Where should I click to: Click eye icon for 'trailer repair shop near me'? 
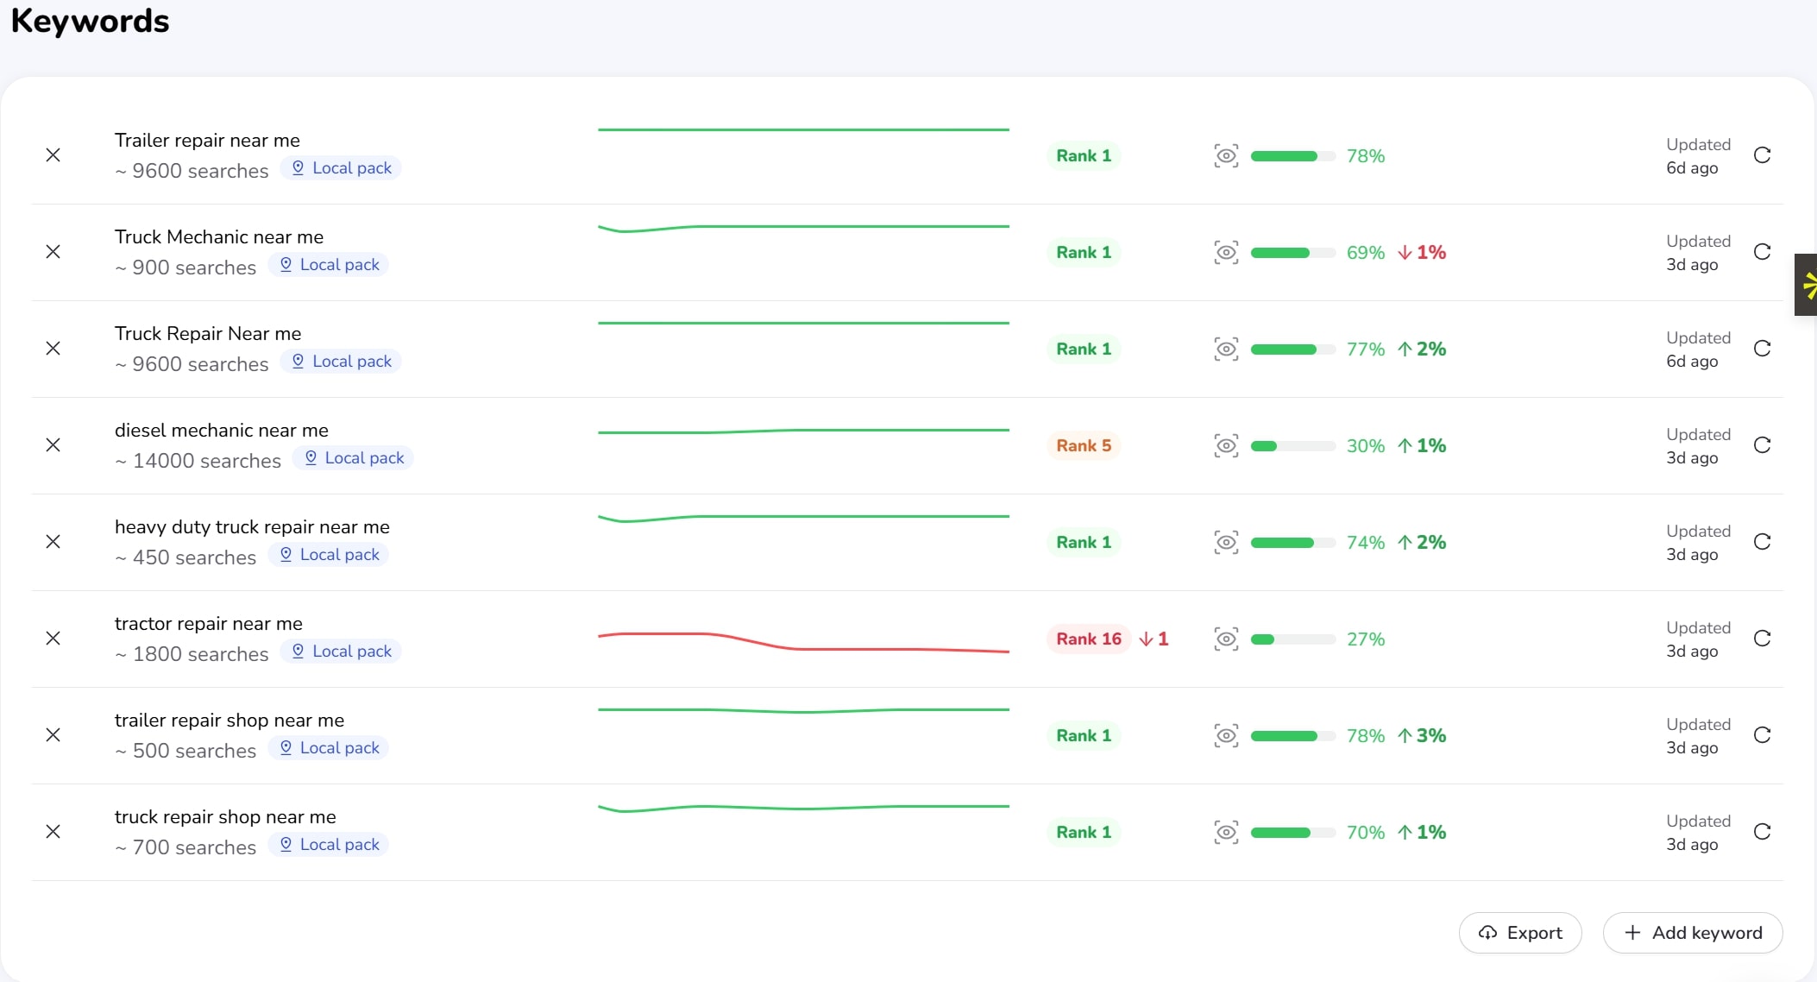click(x=1226, y=735)
